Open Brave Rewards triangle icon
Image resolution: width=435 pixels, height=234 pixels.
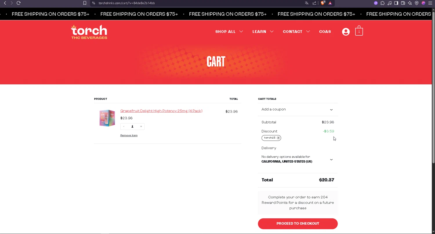[x=330, y=3]
